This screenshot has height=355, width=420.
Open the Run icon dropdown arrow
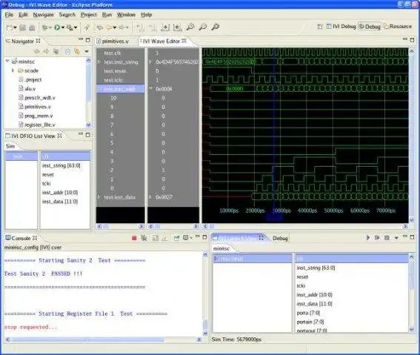[x=63, y=27]
